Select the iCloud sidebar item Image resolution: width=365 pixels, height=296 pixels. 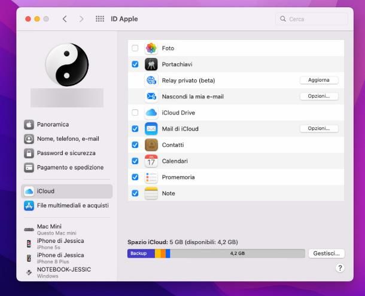[x=67, y=192]
